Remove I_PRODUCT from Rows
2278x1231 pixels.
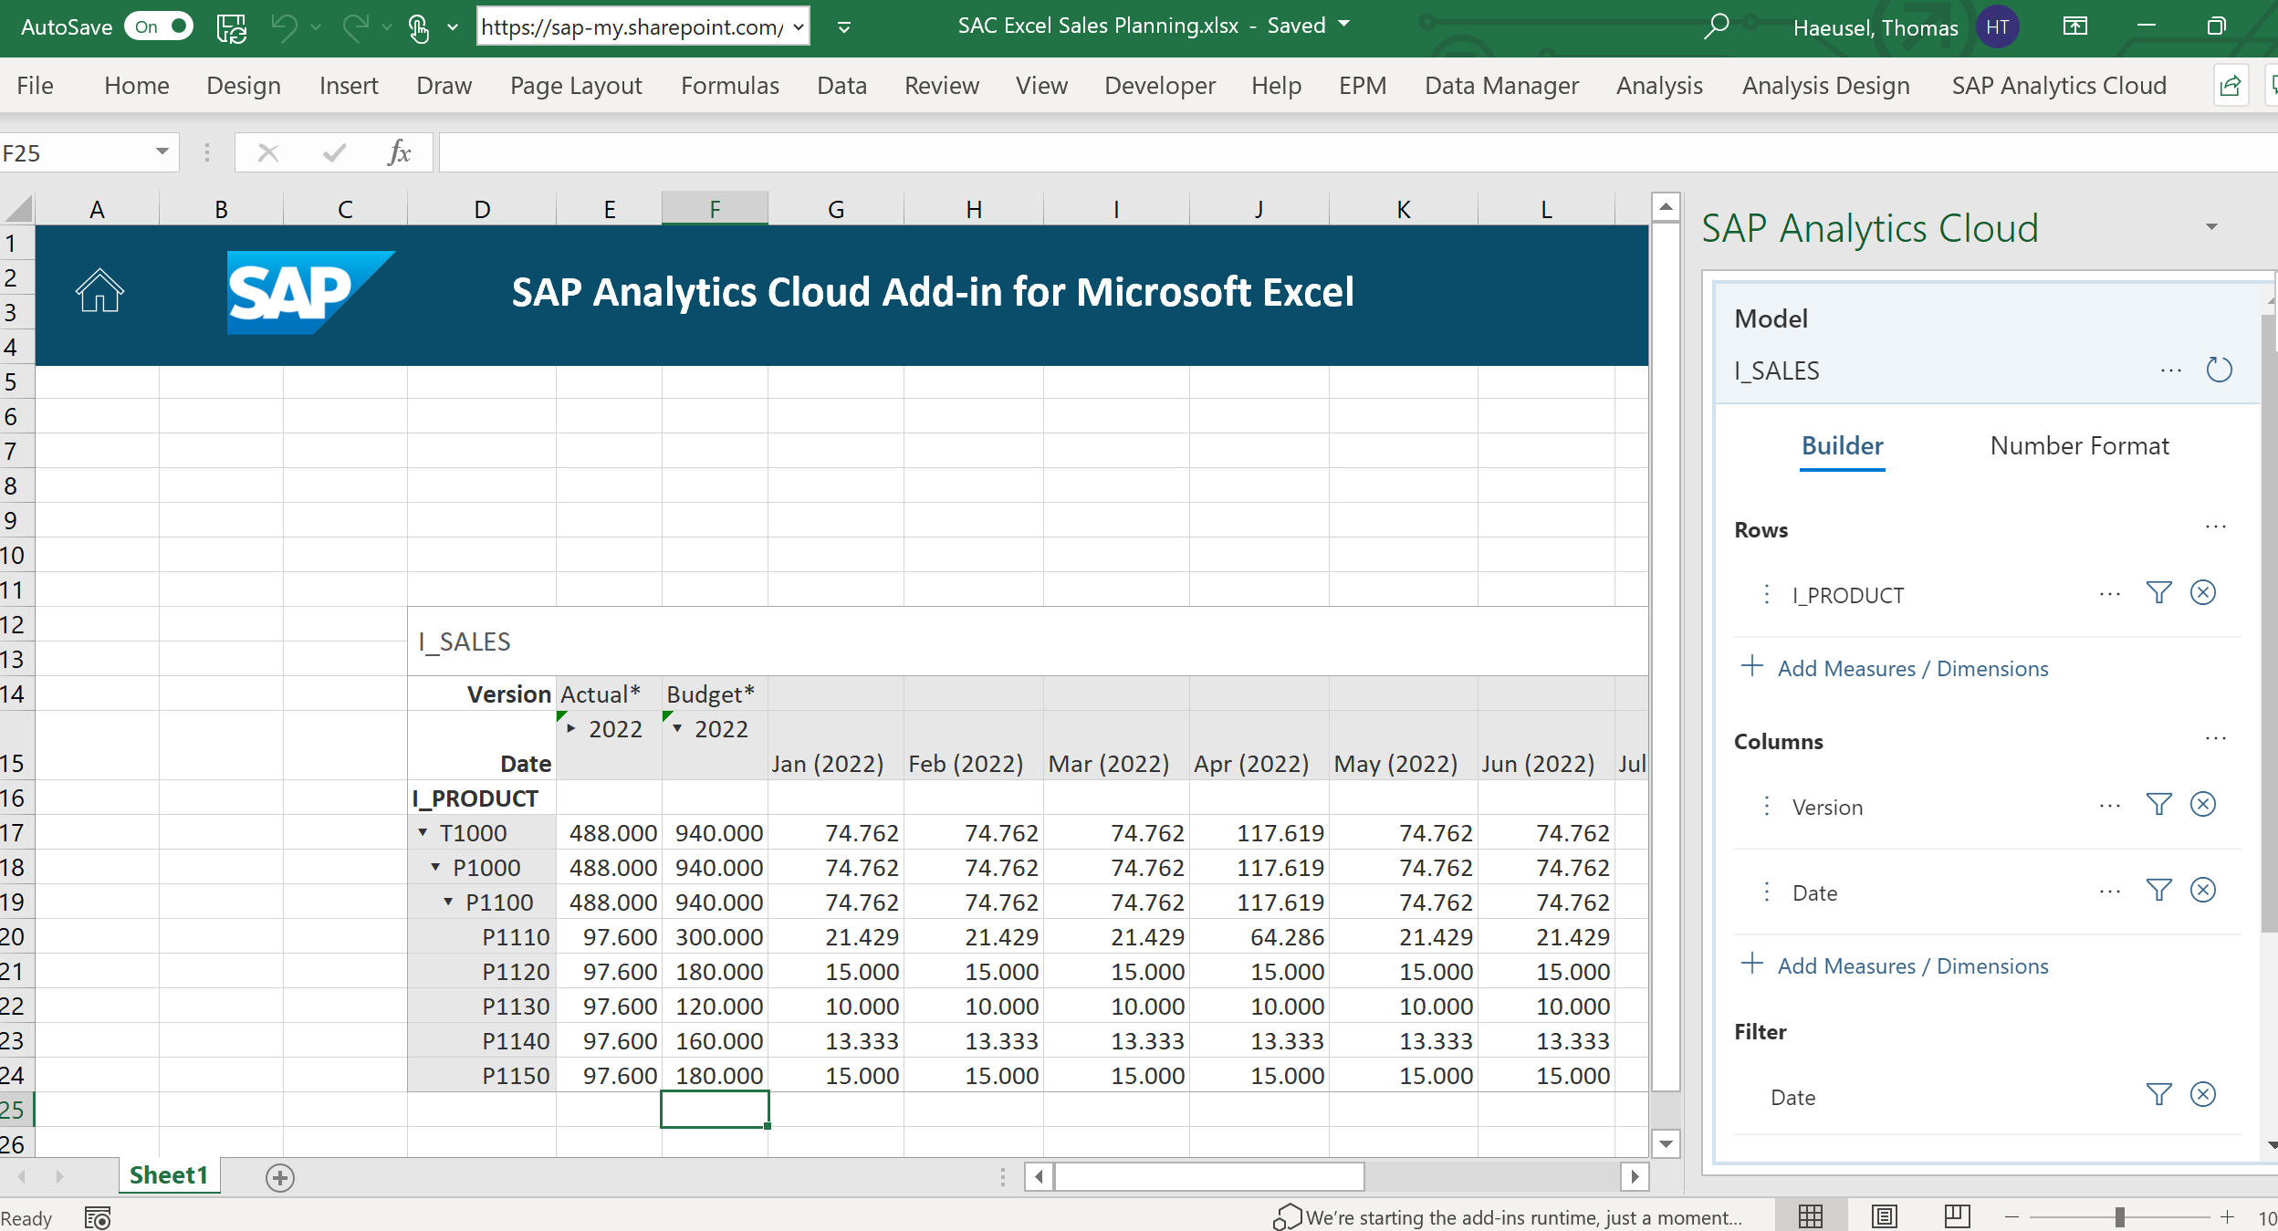click(2203, 593)
